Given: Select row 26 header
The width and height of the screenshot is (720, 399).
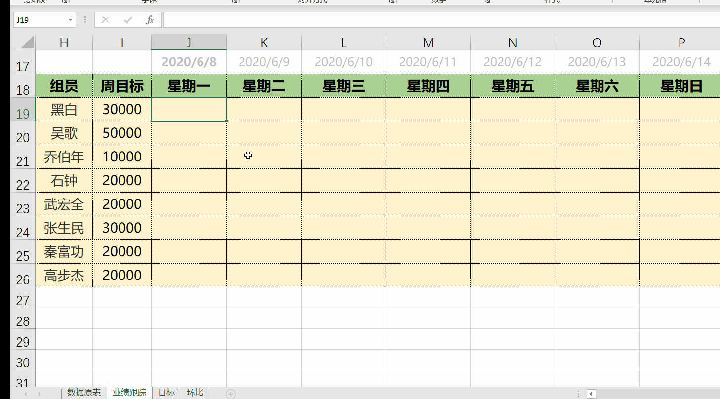Looking at the screenshot, I should pyautogui.click(x=23, y=276).
